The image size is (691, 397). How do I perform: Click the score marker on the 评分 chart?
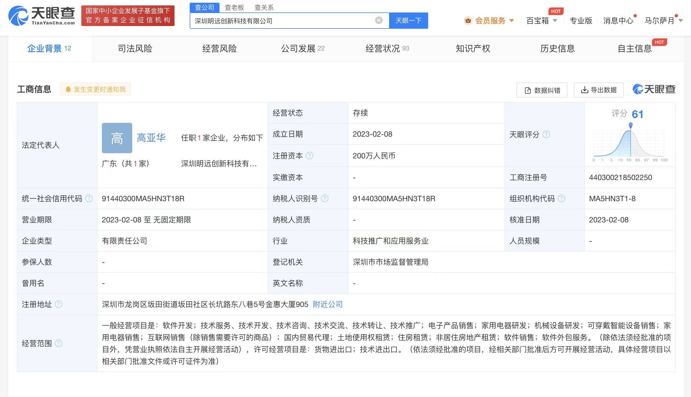[x=631, y=125]
